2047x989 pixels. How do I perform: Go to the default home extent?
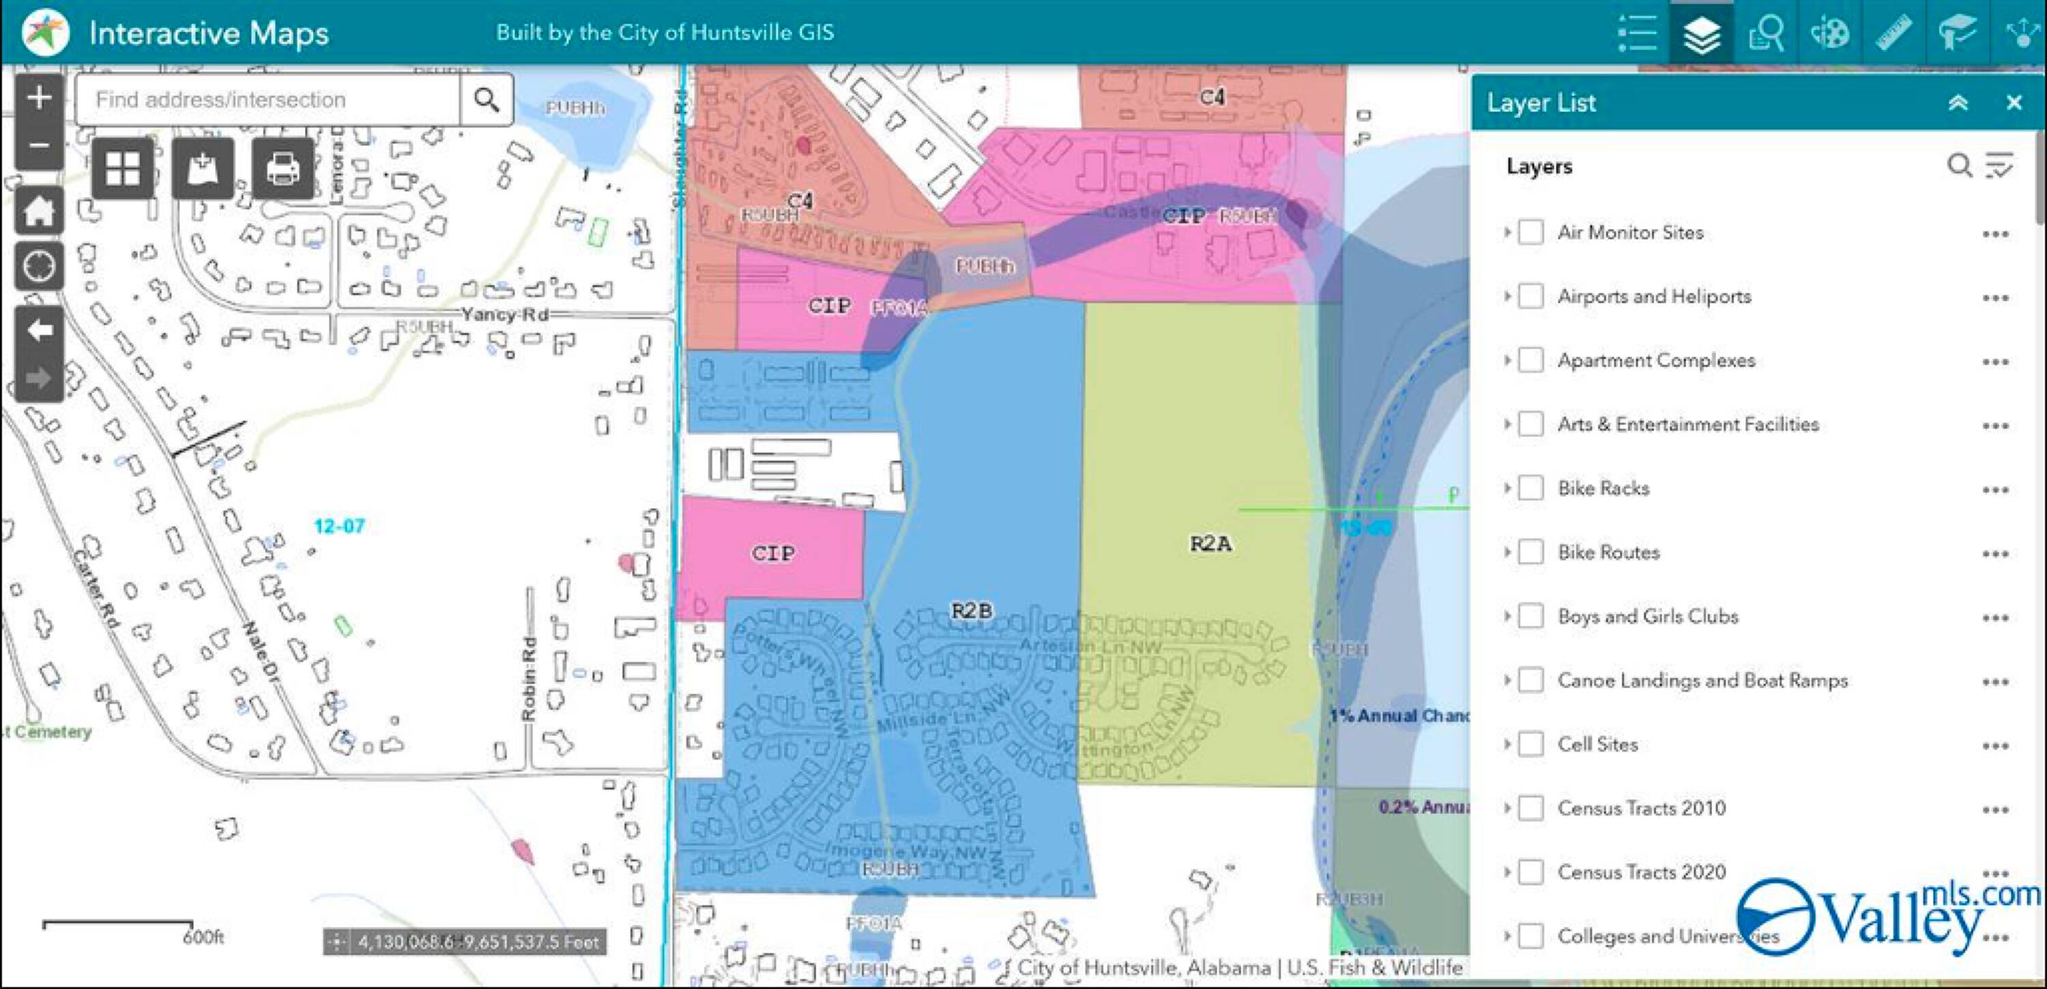point(39,212)
